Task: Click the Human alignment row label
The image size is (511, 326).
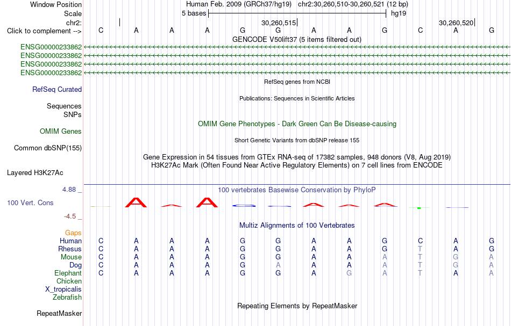Action: pos(70,241)
